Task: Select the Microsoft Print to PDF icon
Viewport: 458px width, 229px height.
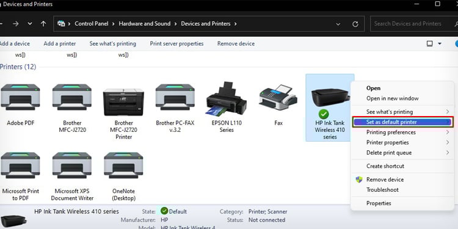Action: coord(20,165)
